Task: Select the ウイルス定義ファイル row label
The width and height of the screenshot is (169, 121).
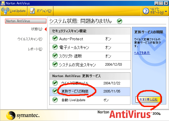Action: coord(75,83)
